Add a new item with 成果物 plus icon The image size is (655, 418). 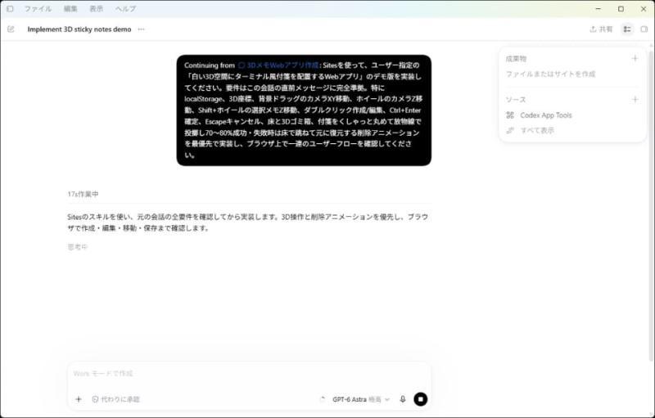point(635,58)
